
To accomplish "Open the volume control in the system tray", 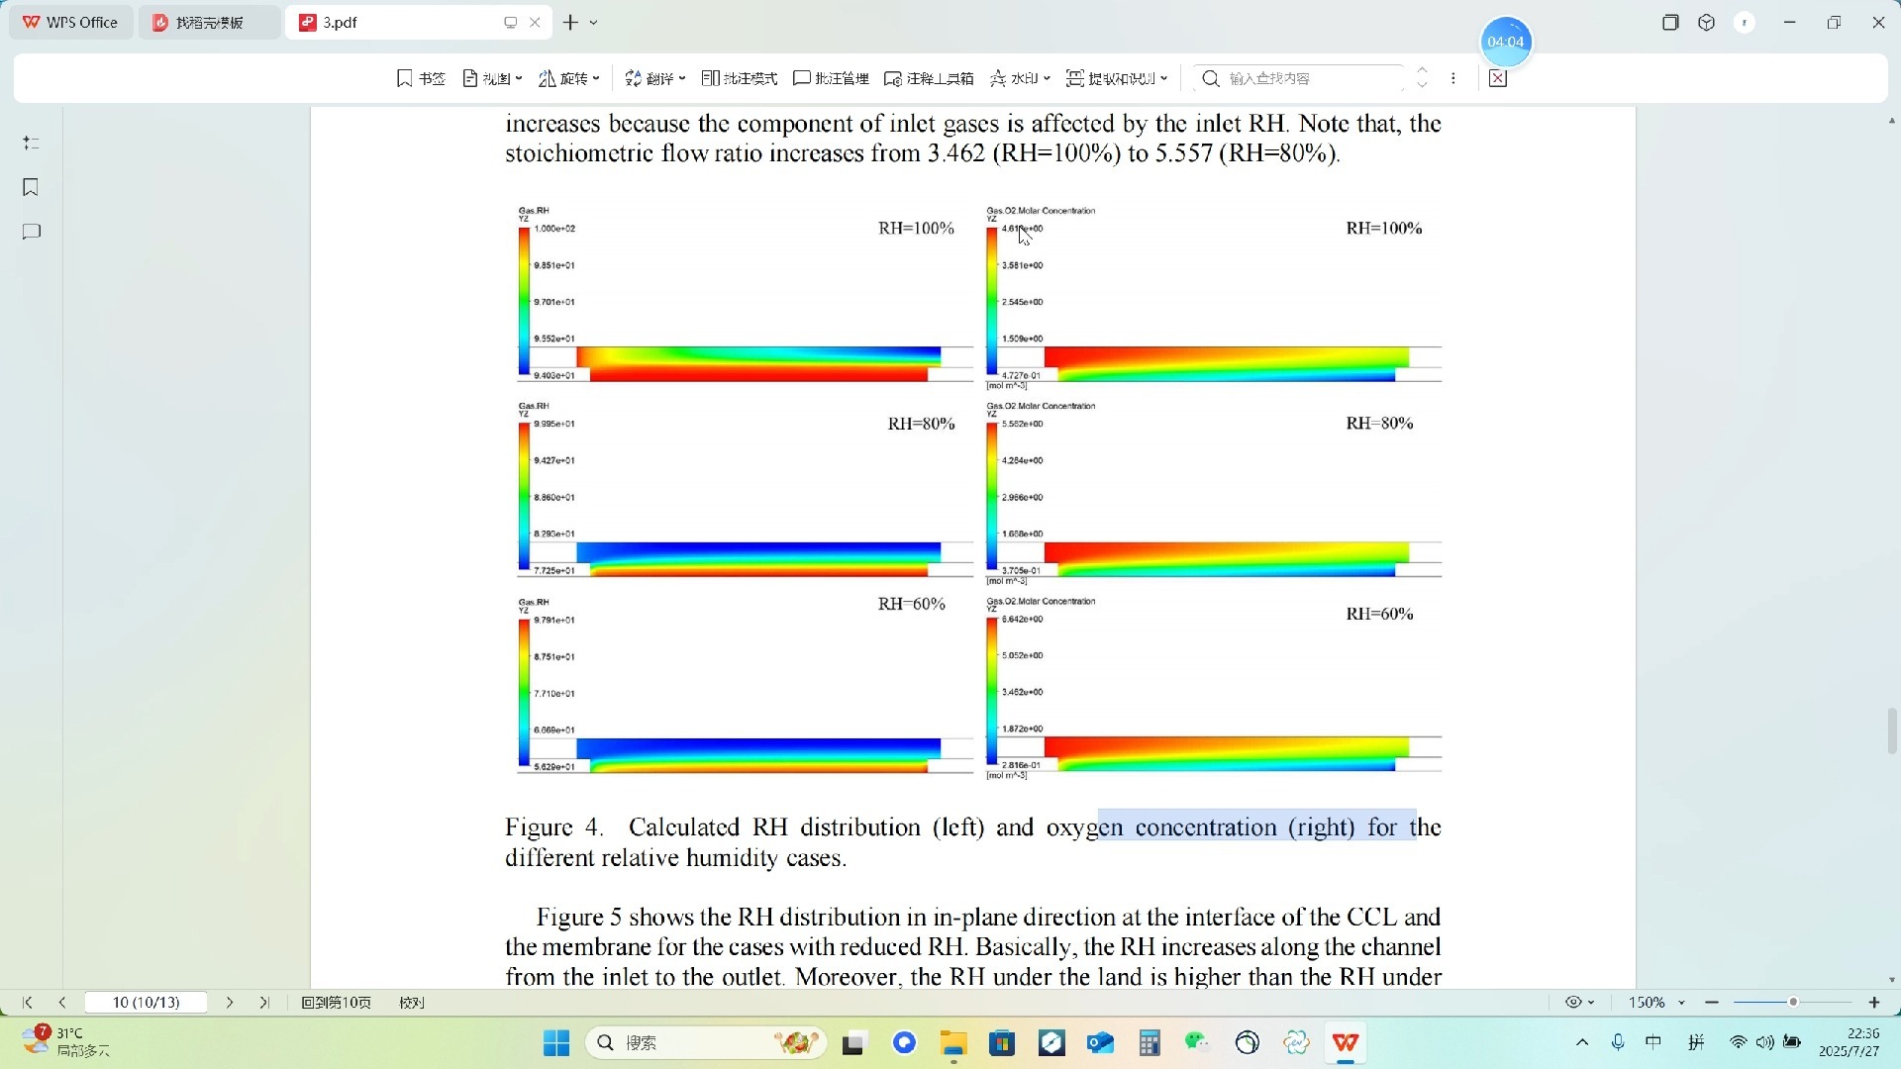I will pos(1765,1042).
